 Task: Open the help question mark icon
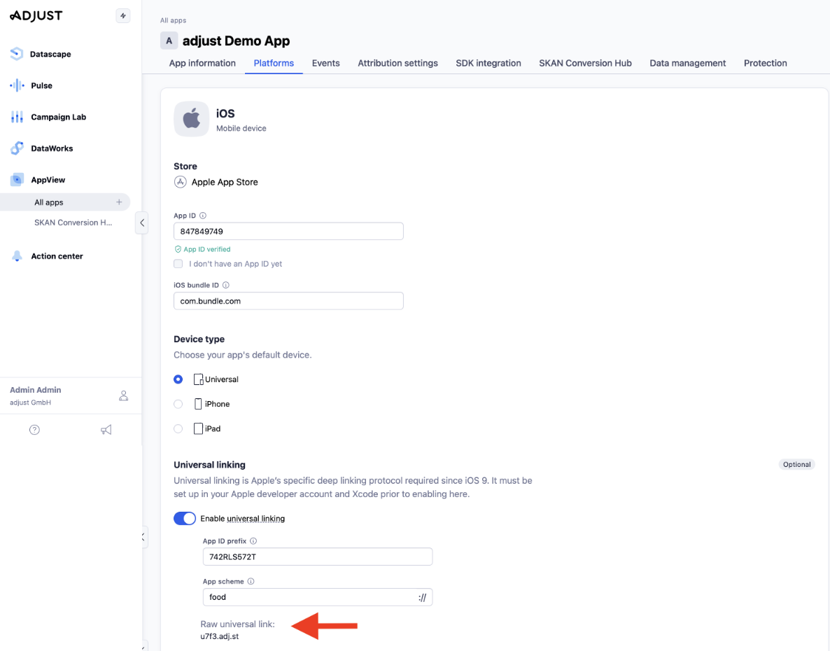tap(34, 430)
